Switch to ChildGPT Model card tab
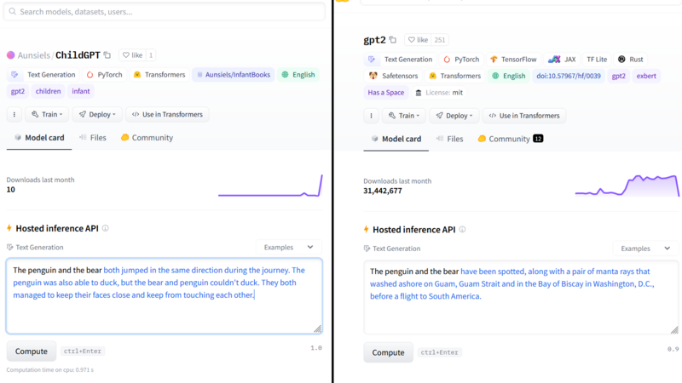Viewport: 682px width, 383px height. click(x=39, y=138)
